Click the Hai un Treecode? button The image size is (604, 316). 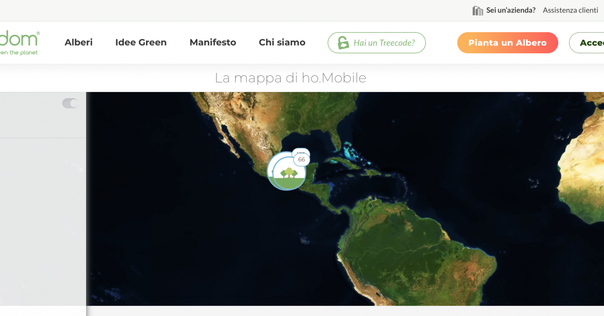(x=376, y=43)
